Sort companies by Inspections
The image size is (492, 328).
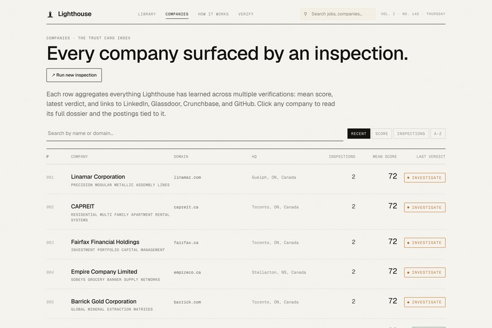[411, 134]
